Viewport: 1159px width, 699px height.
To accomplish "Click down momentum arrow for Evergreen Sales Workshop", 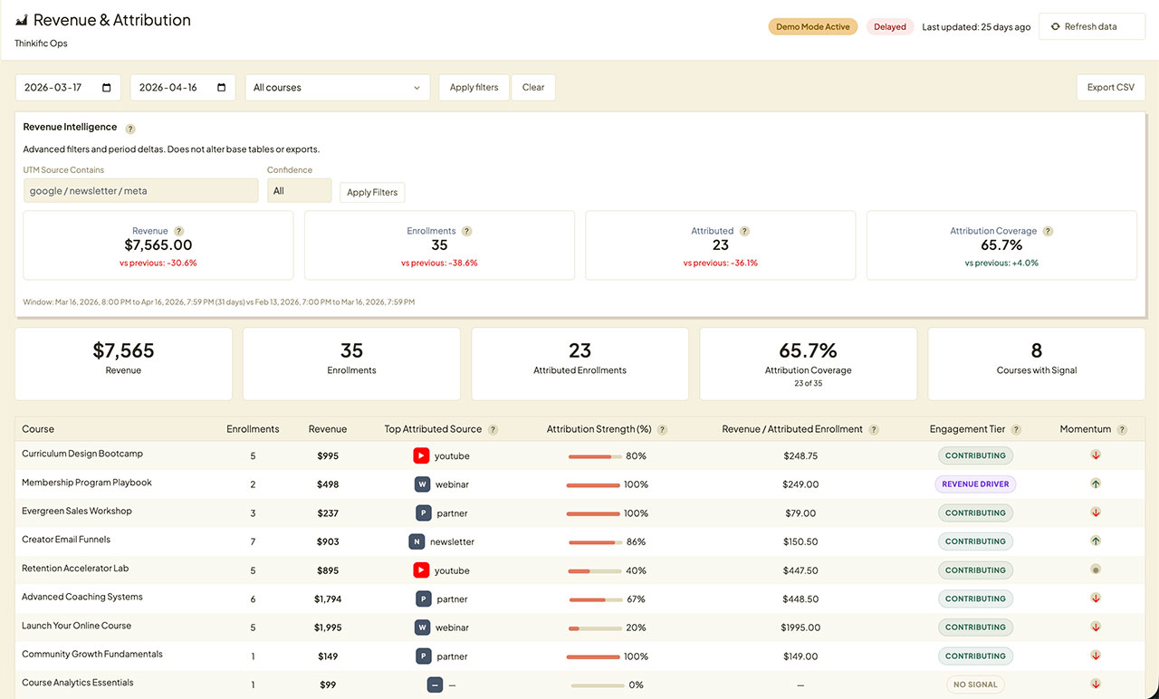I will click(x=1096, y=512).
